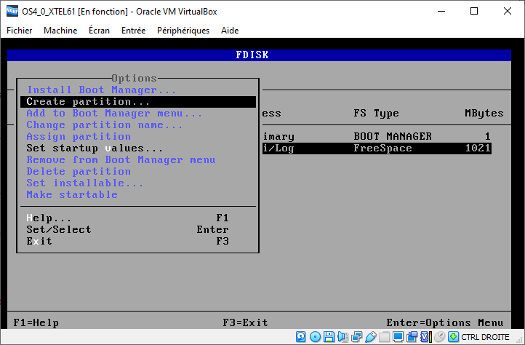The image size is (525, 345).
Task: Click the audio status icon
Action: click(x=342, y=337)
